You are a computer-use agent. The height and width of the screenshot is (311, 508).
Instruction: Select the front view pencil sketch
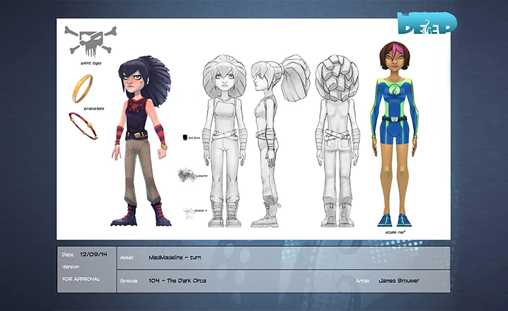[x=224, y=141]
